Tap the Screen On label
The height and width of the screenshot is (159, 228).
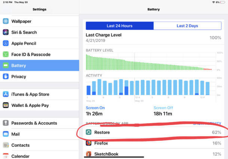tap(95, 108)
